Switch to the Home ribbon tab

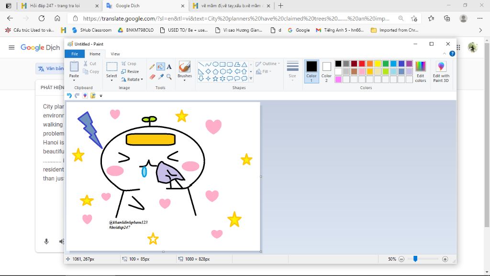(x=95, y=54)
